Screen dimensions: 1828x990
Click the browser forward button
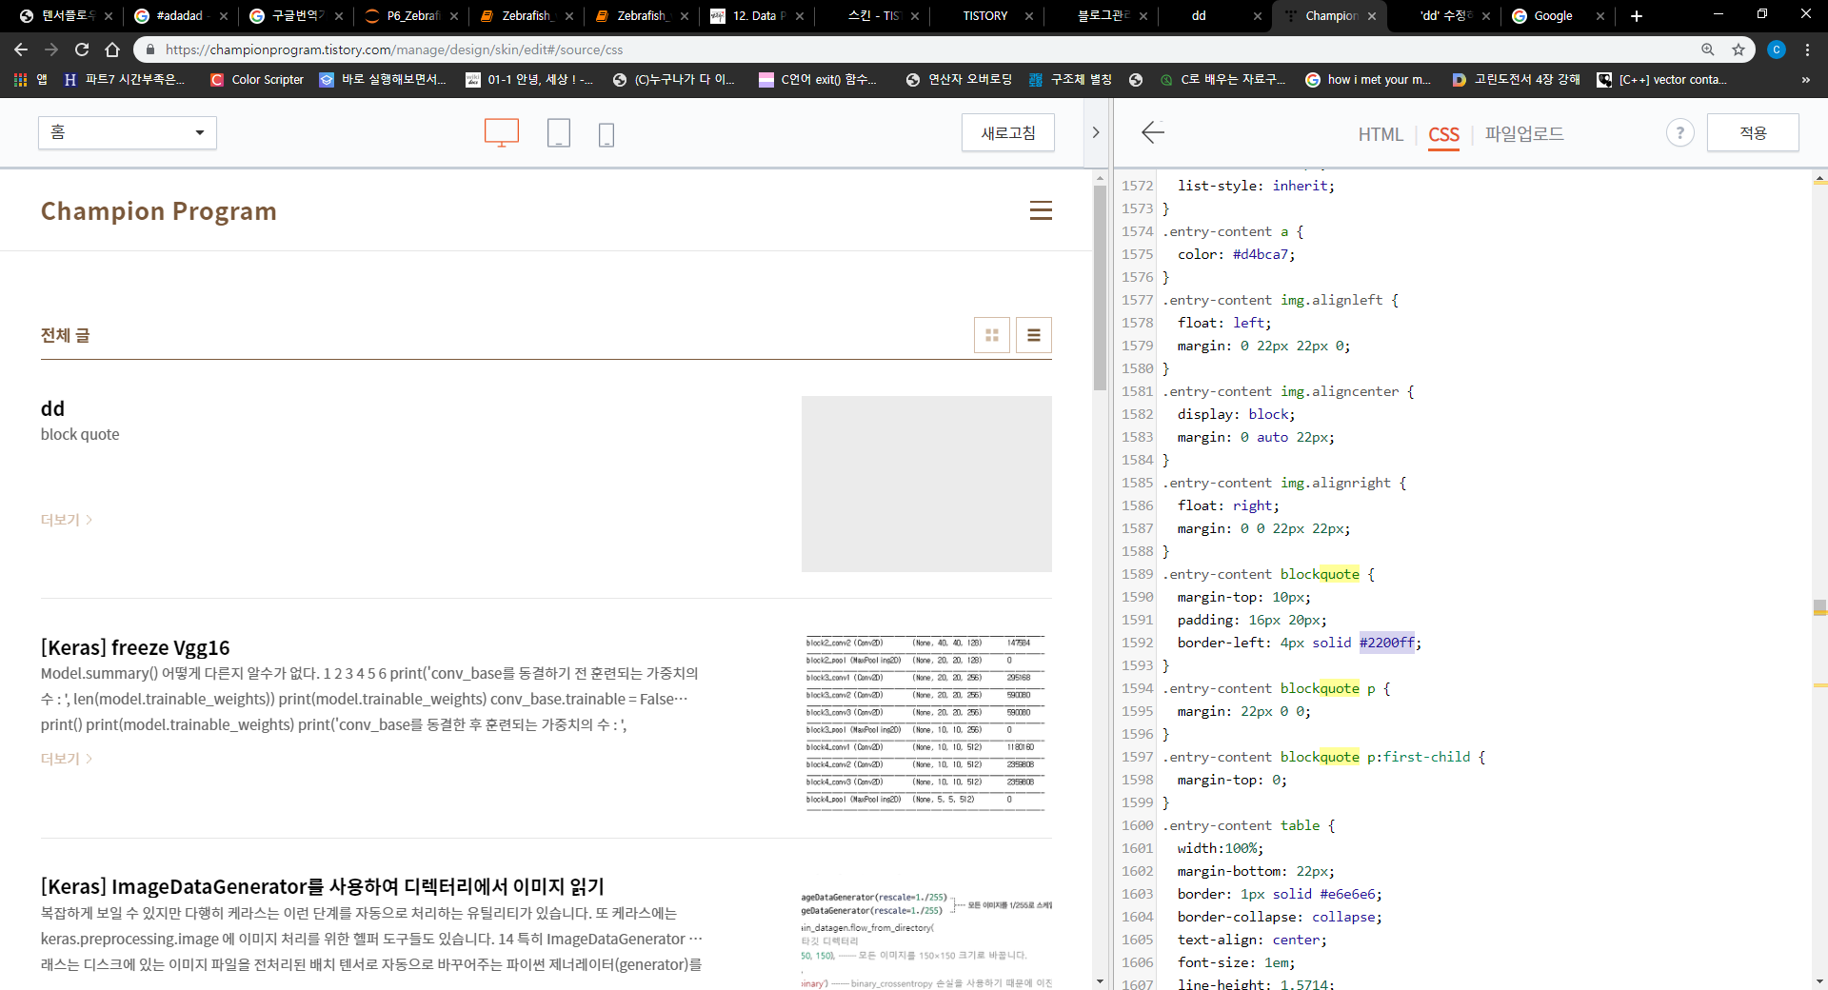(51, 49)
